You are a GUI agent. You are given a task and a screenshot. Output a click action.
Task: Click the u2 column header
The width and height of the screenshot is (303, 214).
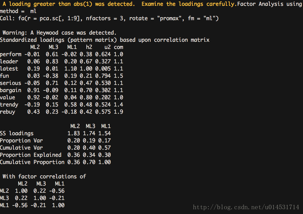(107, 47)
